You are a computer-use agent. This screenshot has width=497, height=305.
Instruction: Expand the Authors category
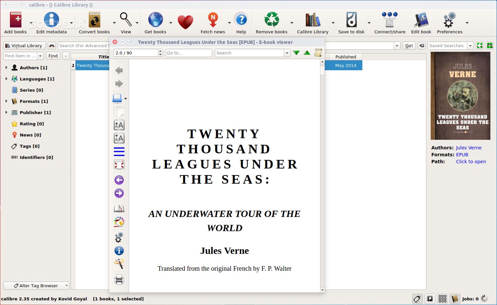[x=6, y=67]
